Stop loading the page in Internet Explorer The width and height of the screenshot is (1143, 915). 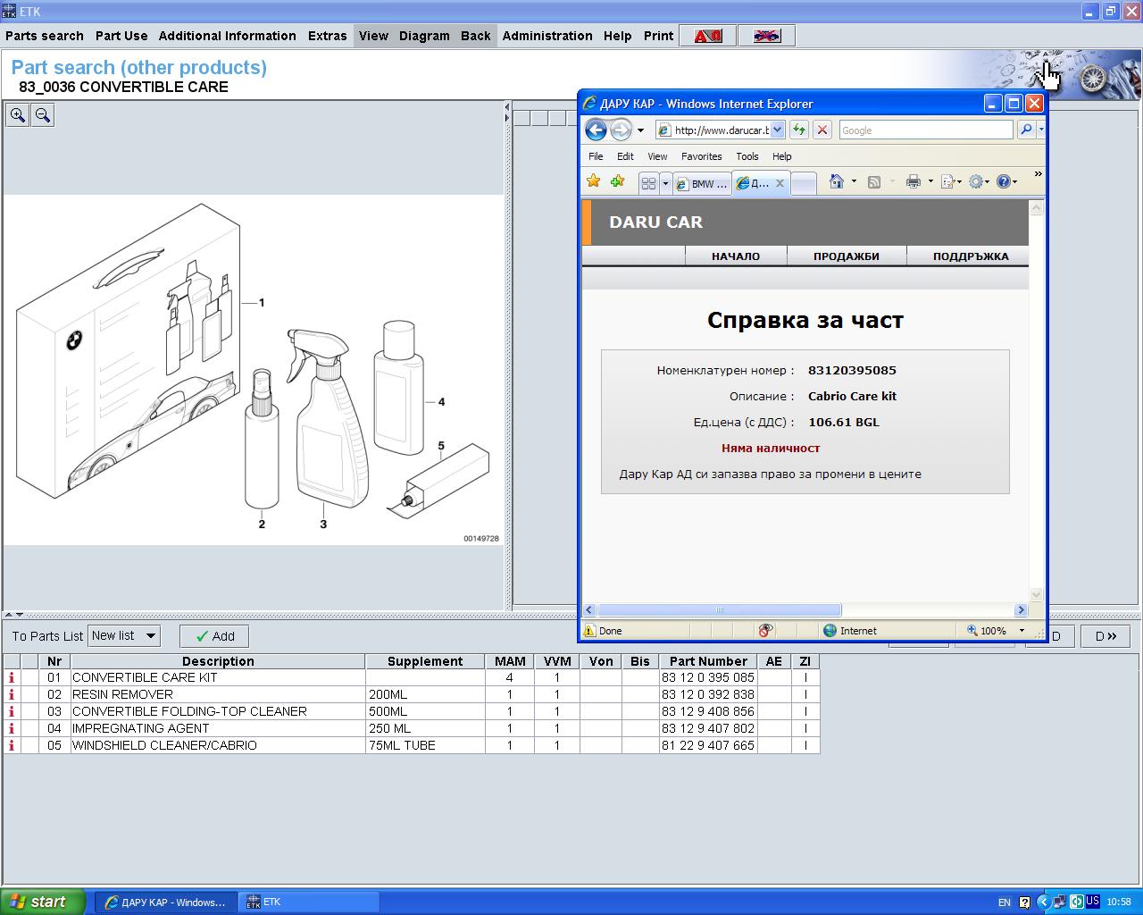click(822, 130)
